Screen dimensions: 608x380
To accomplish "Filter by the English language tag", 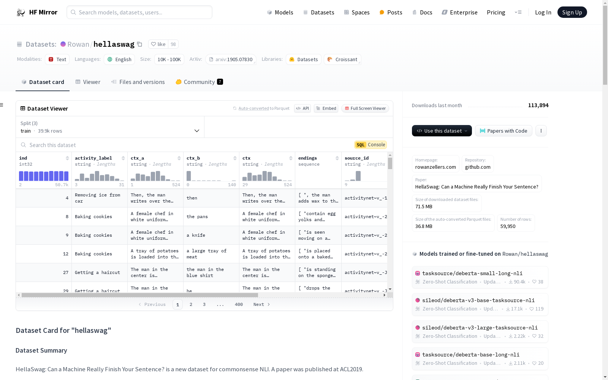I will [119, 59].
